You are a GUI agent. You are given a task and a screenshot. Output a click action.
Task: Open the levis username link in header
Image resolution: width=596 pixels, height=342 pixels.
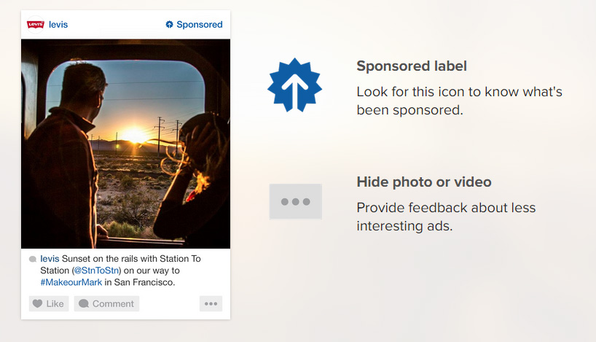point(58,25)
